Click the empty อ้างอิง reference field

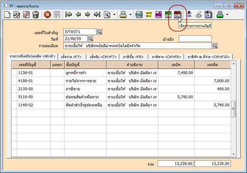click(195, 38)
